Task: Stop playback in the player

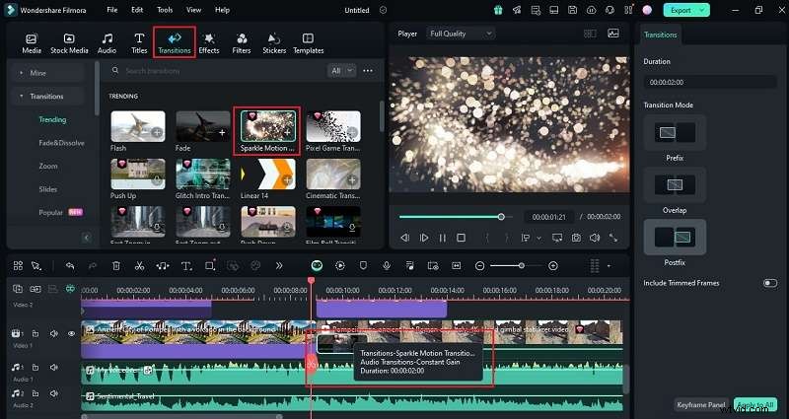Action: click(x=461, y=238)
